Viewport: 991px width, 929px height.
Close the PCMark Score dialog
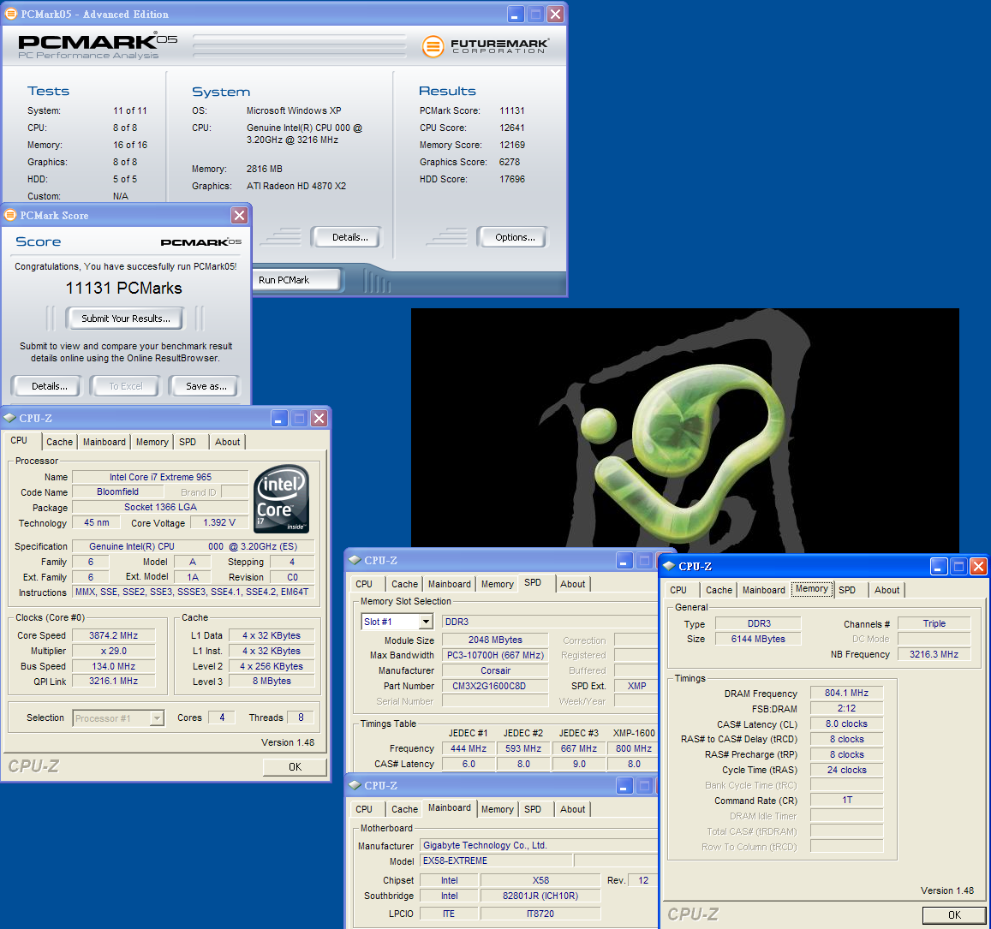240,215
